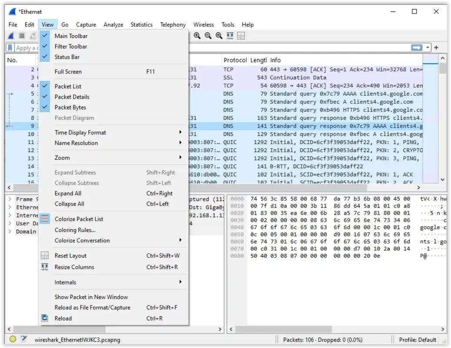The image size is (451, 348).
Task: Toggle Filter Toolbar visibility
Action: click(114, 46)
